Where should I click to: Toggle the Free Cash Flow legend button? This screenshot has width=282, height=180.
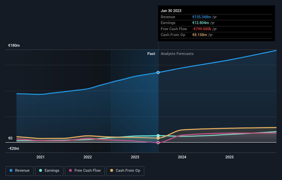[x=85, y=171]
